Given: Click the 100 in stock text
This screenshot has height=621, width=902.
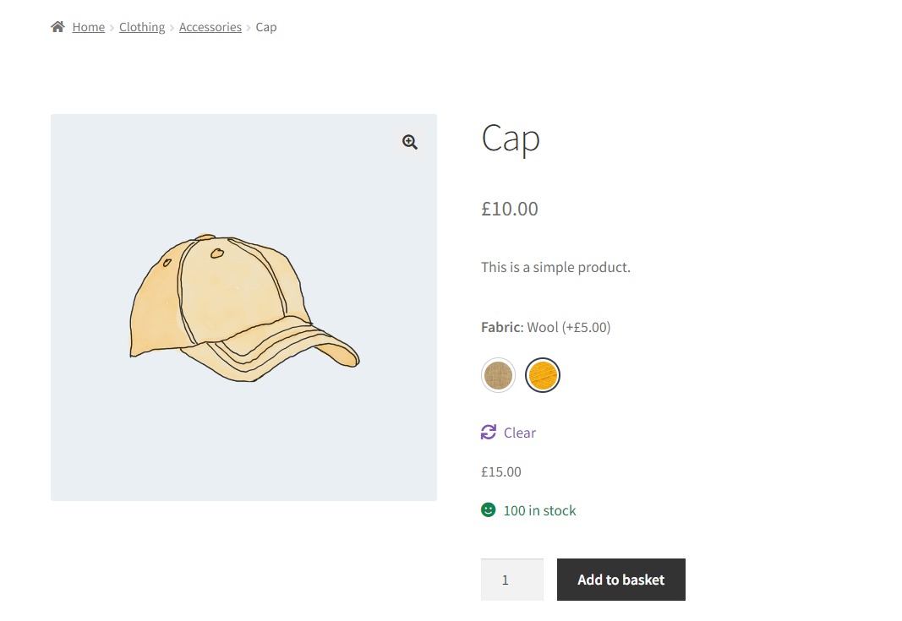Looking at the screenshot, I should pyautogui.click(x=539, y=510).
